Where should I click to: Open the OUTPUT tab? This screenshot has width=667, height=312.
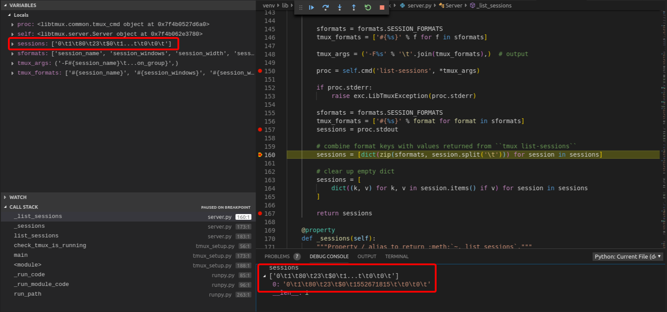tap(367, 256)
